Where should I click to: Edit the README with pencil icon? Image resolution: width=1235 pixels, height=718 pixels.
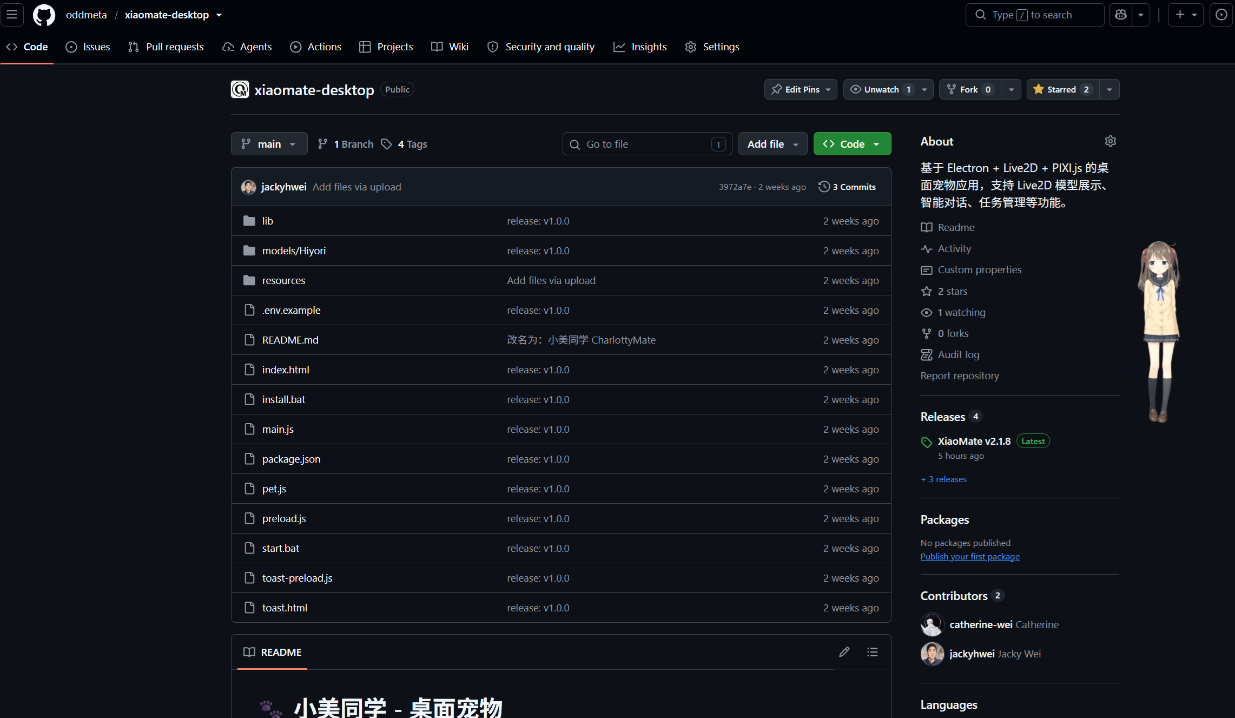pos(844,652)
